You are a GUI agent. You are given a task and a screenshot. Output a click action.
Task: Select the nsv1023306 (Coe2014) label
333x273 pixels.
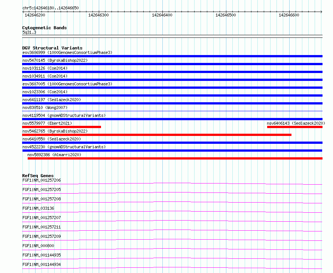[x=45, y=92]
